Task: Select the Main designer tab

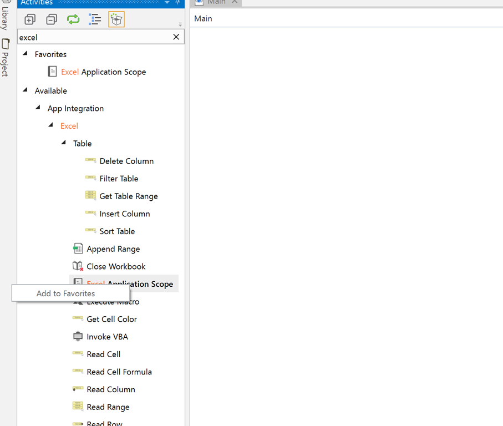Action: [216, 2]
